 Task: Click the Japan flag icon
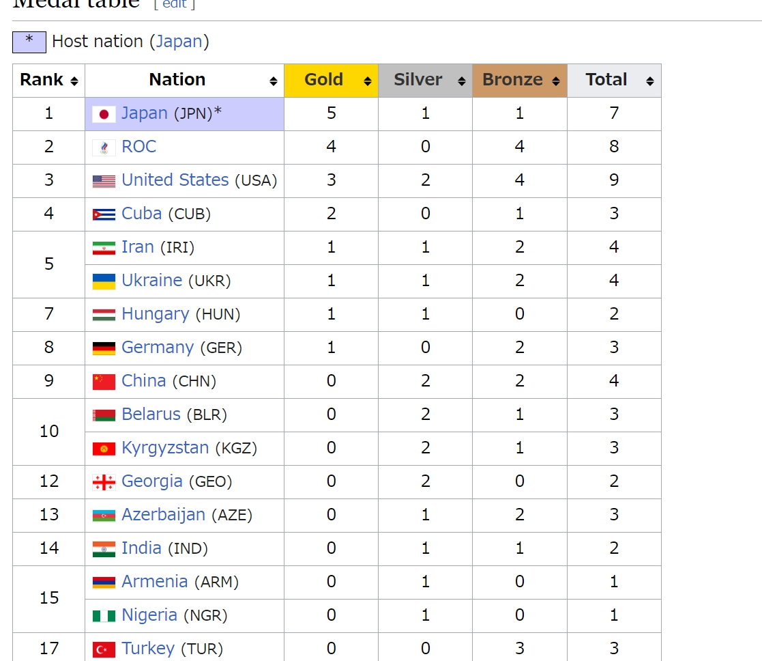coord(104,114)
